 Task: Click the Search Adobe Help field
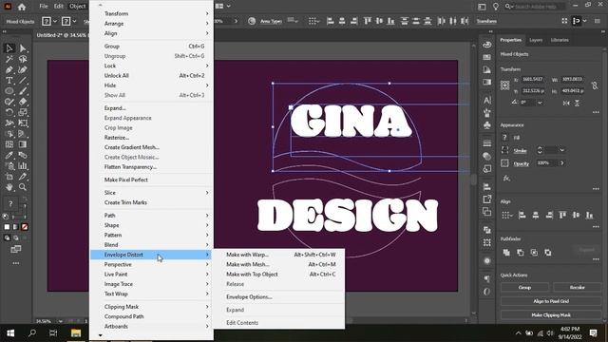(538, 7)
